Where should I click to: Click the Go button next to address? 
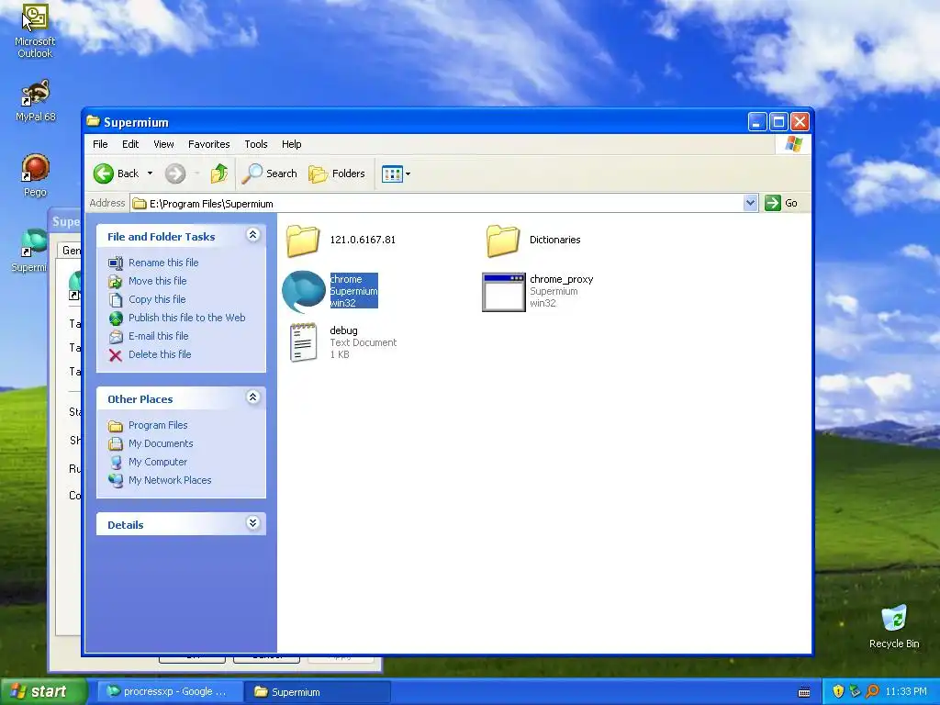click(x=781, y=203)
